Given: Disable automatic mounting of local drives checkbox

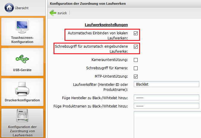Looking at the screenshot, I should click(x=136, y=33).
